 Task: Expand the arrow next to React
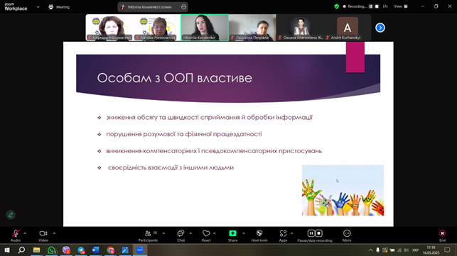click(x=215, y=233)
